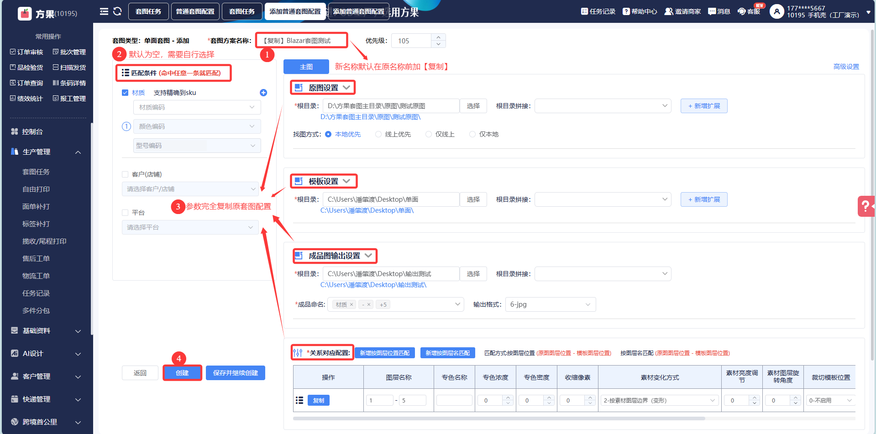Collapse the sidebar with the hamburger icon

(x=104, y=11)
